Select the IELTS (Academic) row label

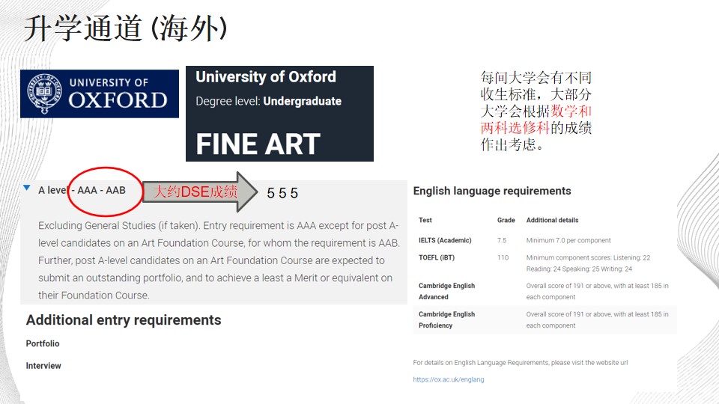[445, 240]
